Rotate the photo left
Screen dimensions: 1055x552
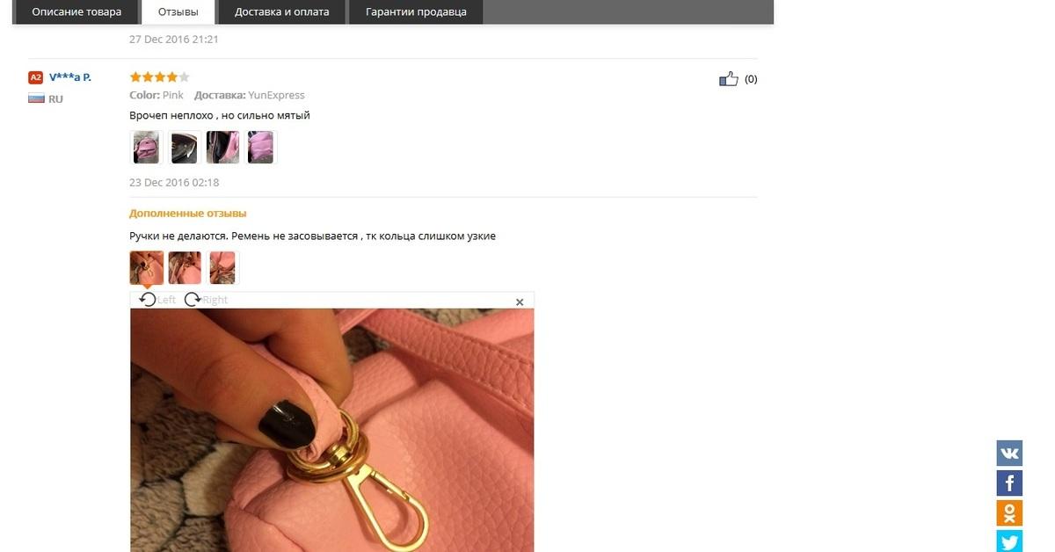coord(157,300)
